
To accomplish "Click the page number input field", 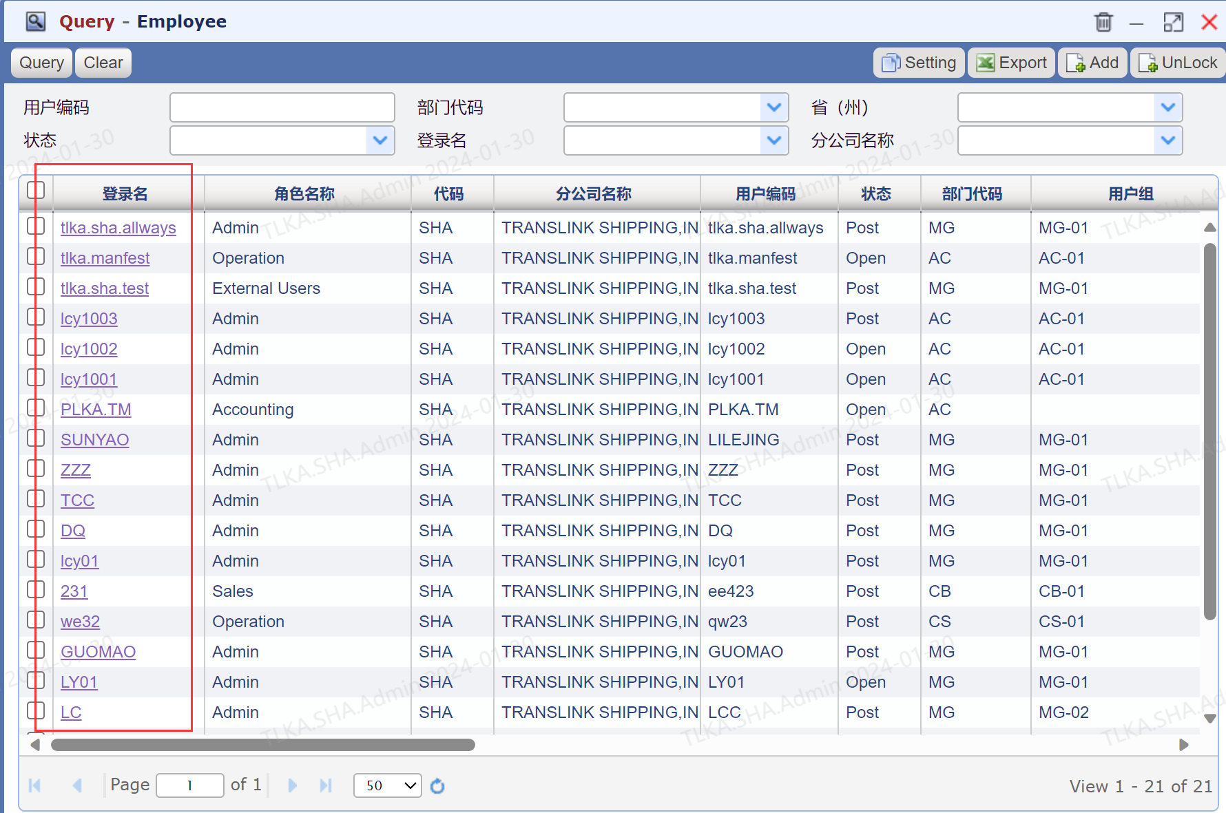I will pos(190,785).
